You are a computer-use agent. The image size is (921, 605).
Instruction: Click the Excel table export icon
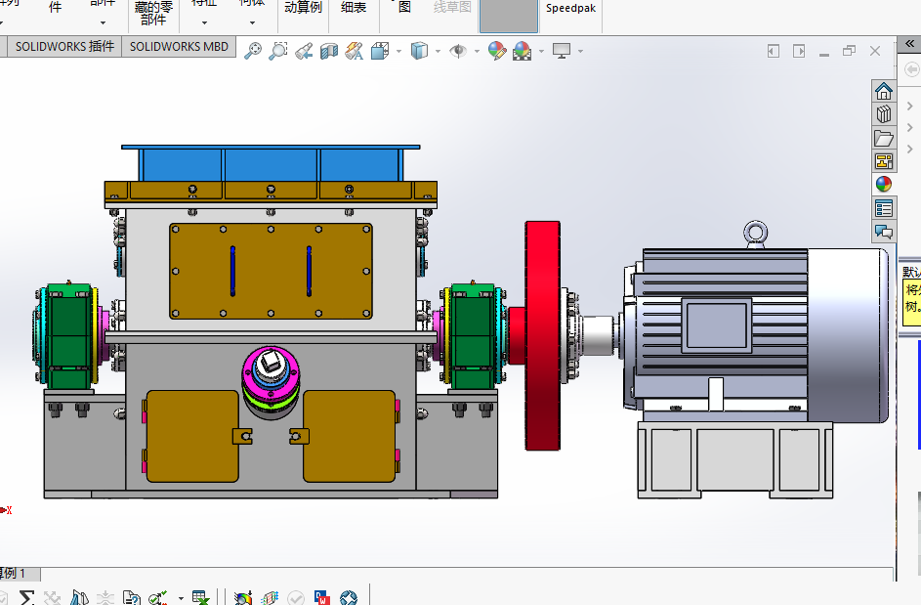tap(201, 598)
